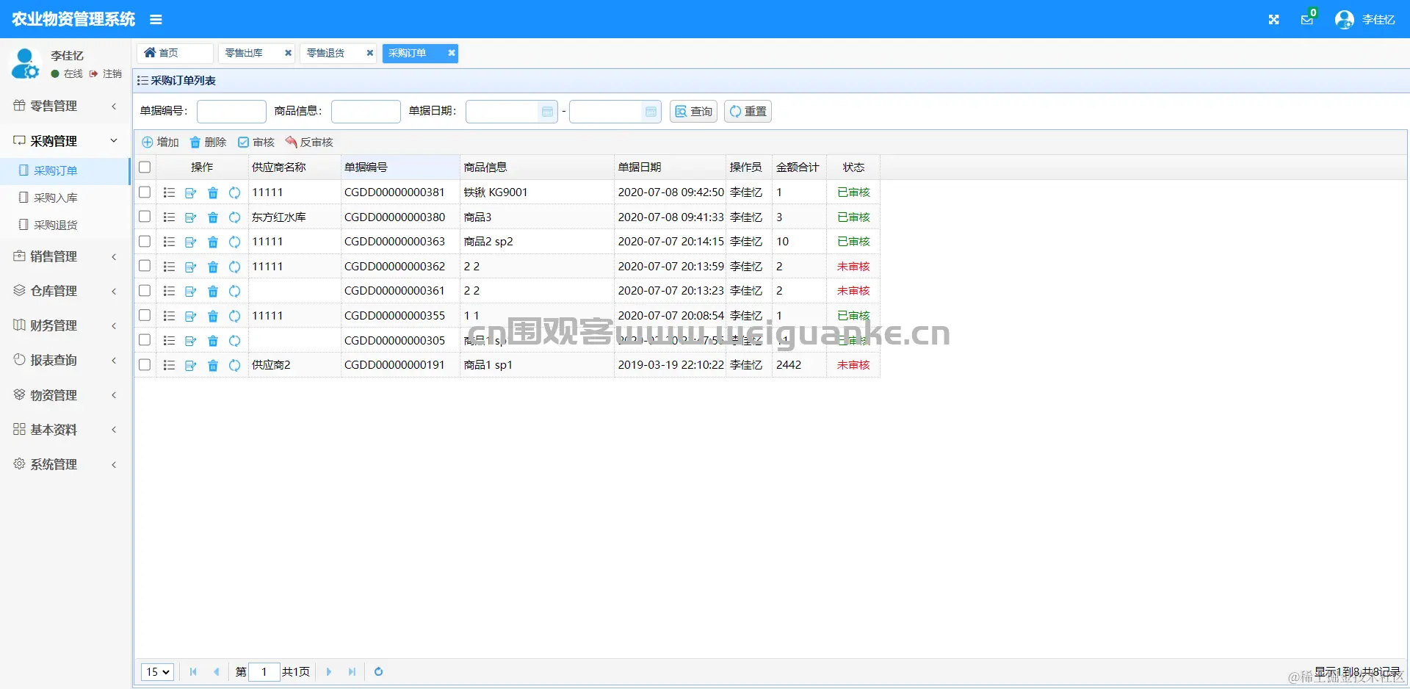The height and width of the screenshot is (689, 1410).
Task: Open calendar picker for start date
Action: coord(547,112)
